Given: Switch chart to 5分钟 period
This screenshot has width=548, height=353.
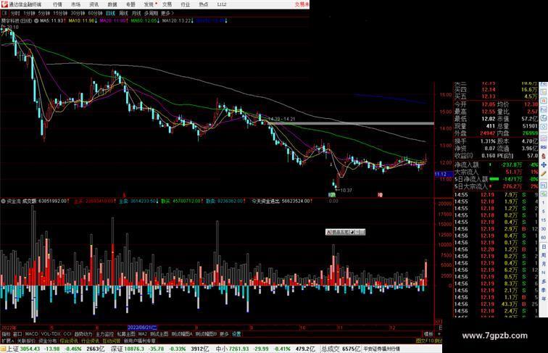Looking at the screenshot, I should click(44, 13).
